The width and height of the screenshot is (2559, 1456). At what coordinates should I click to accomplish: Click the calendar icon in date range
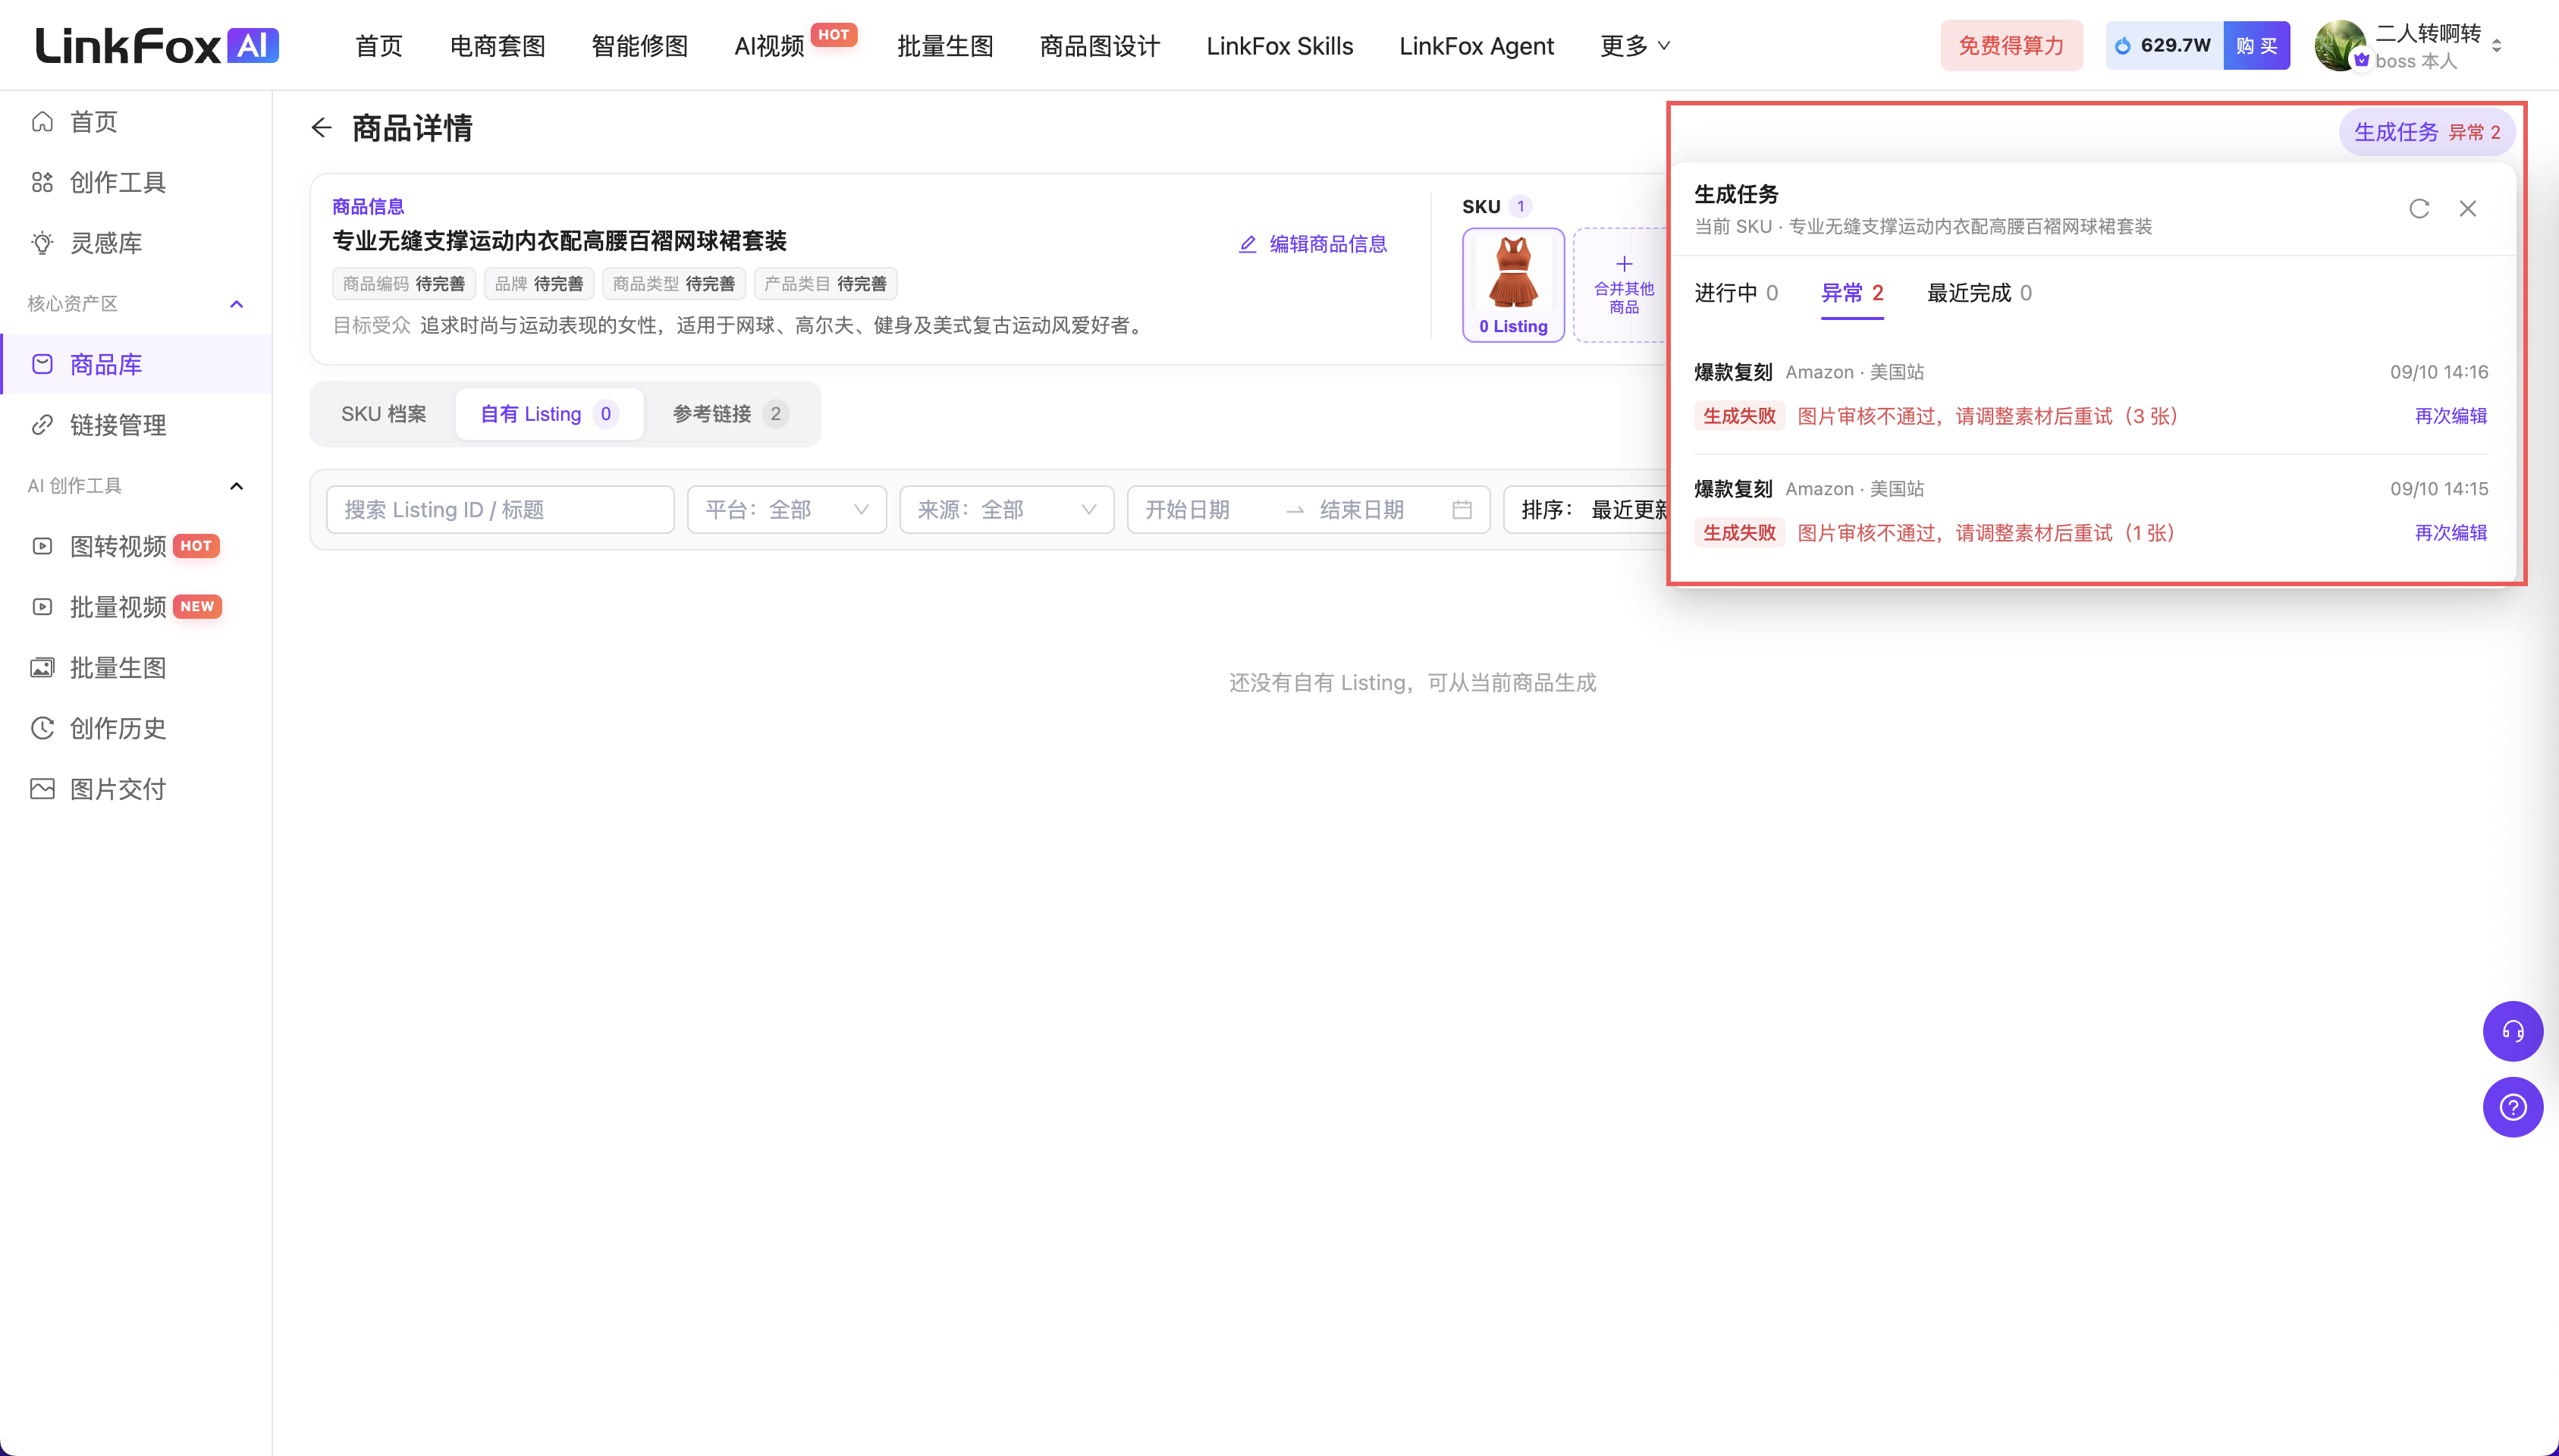1461,510
